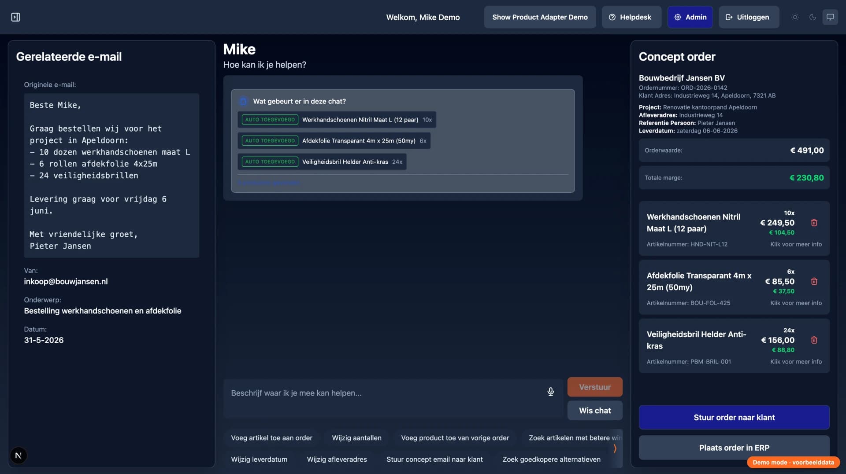Viewport: 846px width, 474px height.
Task: Clear conversation with Wis chat
Action: tap(595, 411)
